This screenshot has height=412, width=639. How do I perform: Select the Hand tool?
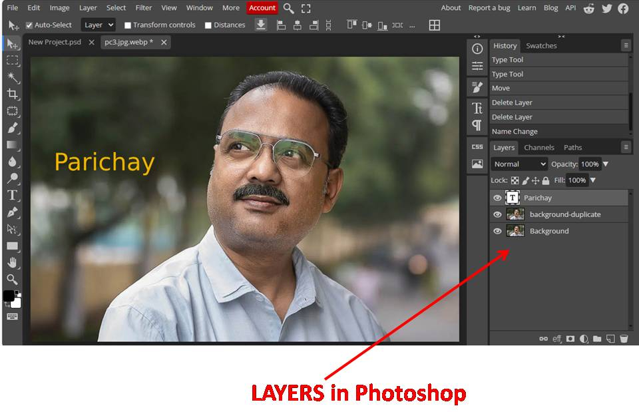13,263
